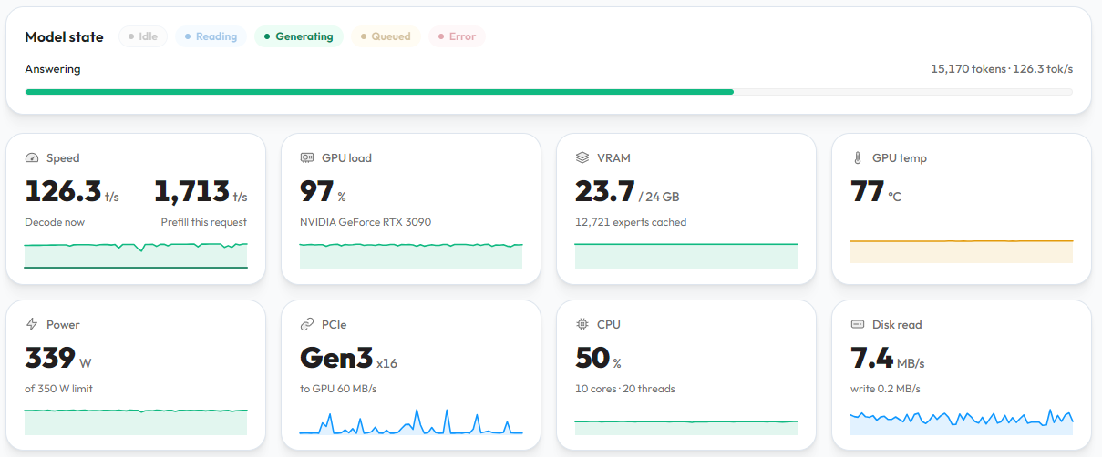Select the Generating model state pill
This screenshot has width=1102, height=457.
[298, 36]
